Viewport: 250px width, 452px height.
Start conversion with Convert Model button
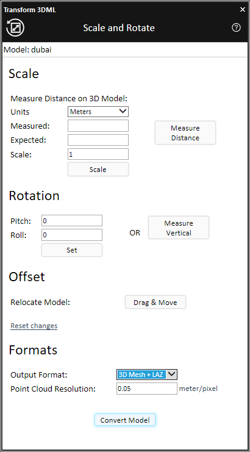click(x=125, y=420)
